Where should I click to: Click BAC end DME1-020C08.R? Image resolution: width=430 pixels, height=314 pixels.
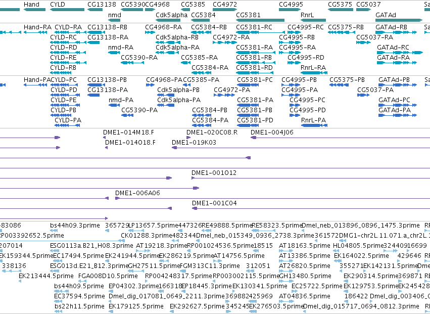[x=188, y=138]
